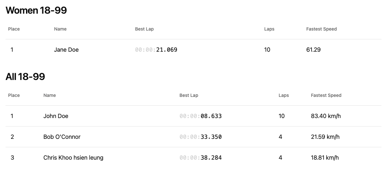Click the 61.29 fastest speed value
The height and width of the screenshot is (172, 386).
313,50
